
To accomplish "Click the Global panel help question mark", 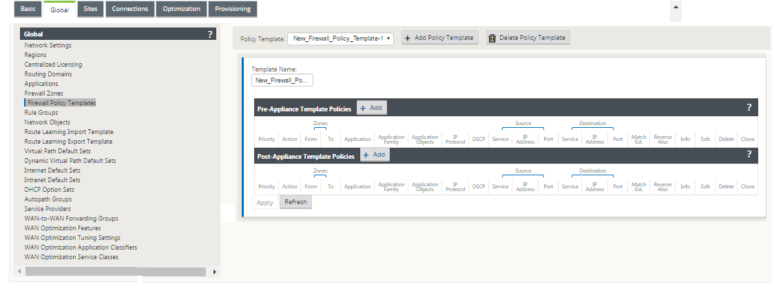I will click(210, 34).
